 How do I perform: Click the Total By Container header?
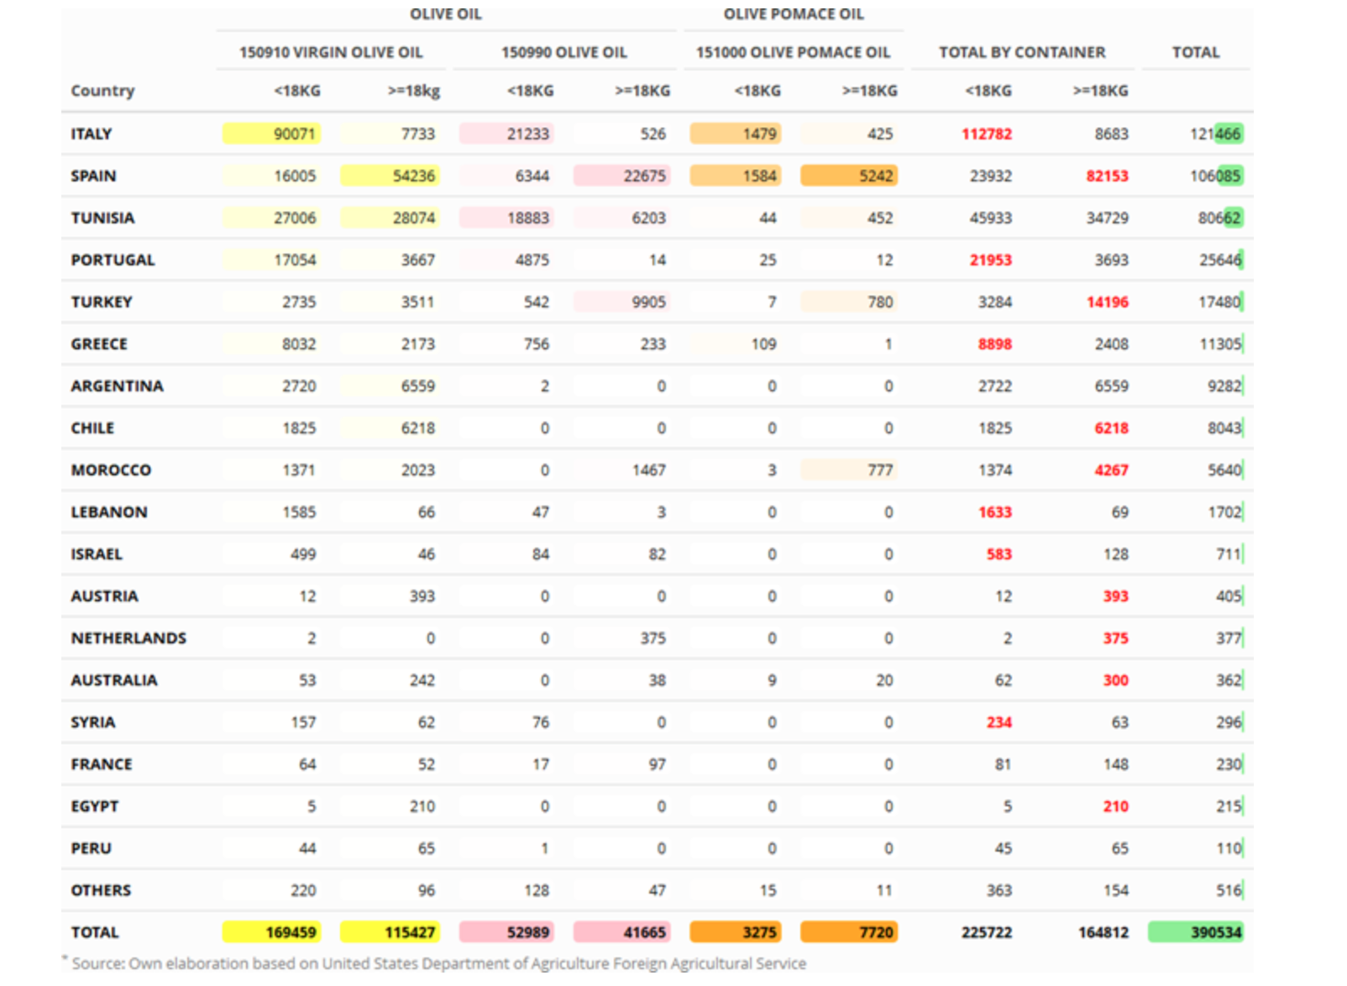pyautogui.click(x=1022, y=52)
